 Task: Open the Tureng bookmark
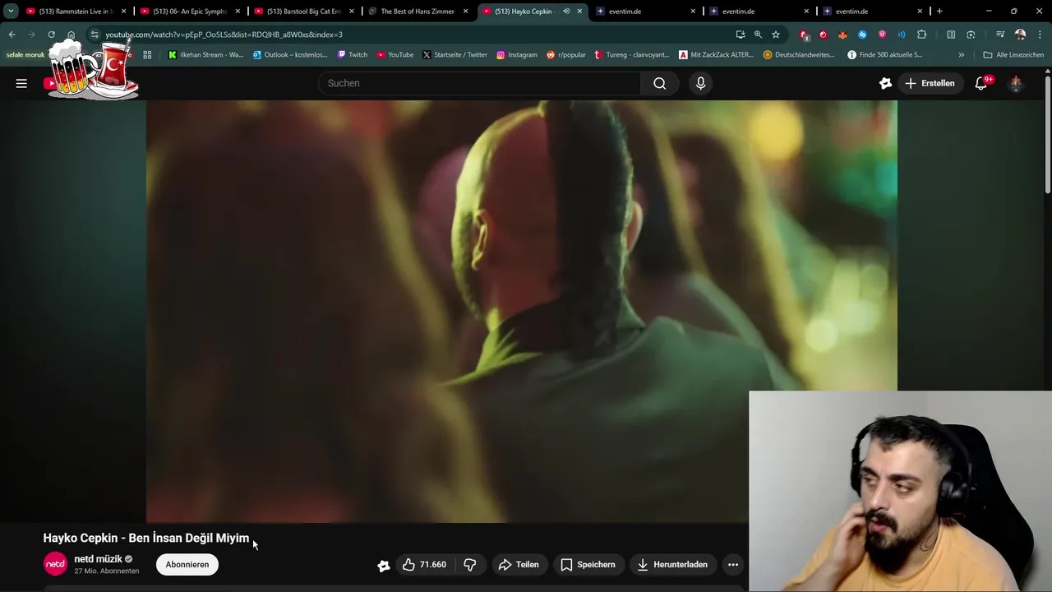click(631, 55)
